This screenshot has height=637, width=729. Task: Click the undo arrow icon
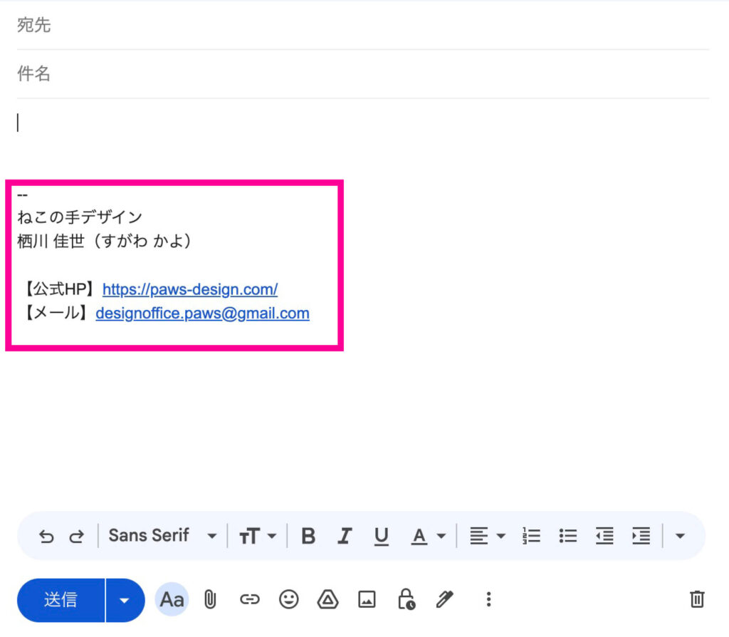tap(46, 537)
